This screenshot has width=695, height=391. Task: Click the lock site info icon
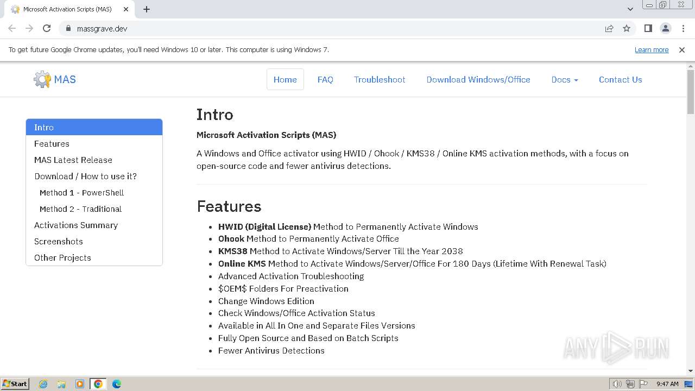click(68, 28)
